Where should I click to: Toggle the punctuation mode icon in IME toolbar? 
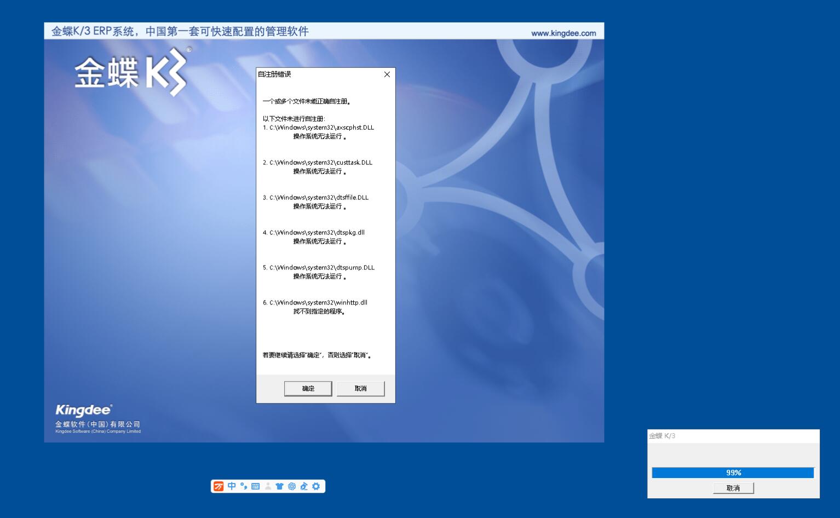(244, 486)
